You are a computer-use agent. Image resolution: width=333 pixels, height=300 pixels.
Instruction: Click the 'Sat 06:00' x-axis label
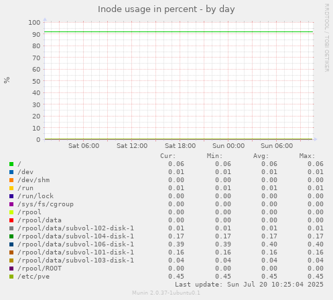84,146
